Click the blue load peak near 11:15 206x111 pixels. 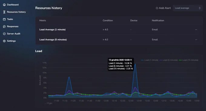pyautogui.click(x=69, y=77)
